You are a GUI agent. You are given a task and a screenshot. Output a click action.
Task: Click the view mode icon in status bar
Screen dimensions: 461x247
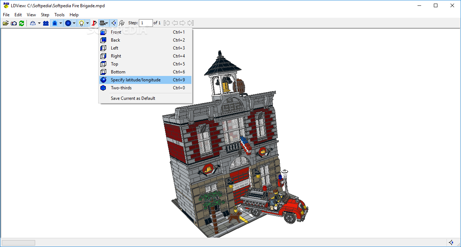pos(451,242)
